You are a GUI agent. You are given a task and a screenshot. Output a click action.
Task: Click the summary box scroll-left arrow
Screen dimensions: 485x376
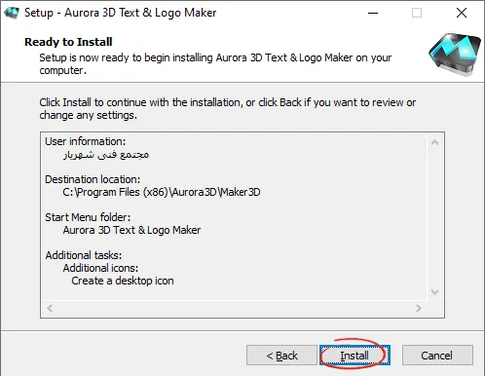pos(50,308)
